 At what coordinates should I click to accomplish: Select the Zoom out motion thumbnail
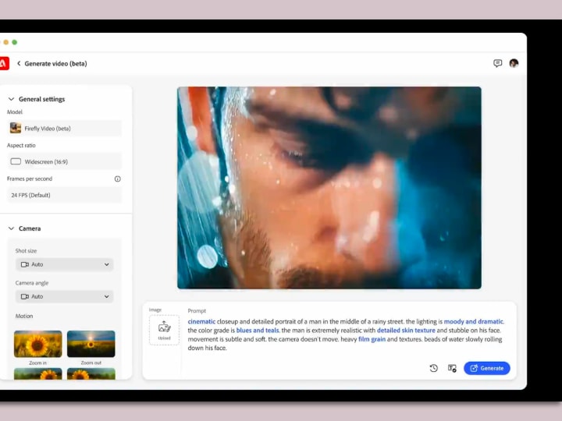(x=91, y=344)
